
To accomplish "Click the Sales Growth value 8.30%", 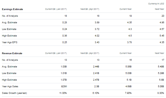I will (161, 93).
